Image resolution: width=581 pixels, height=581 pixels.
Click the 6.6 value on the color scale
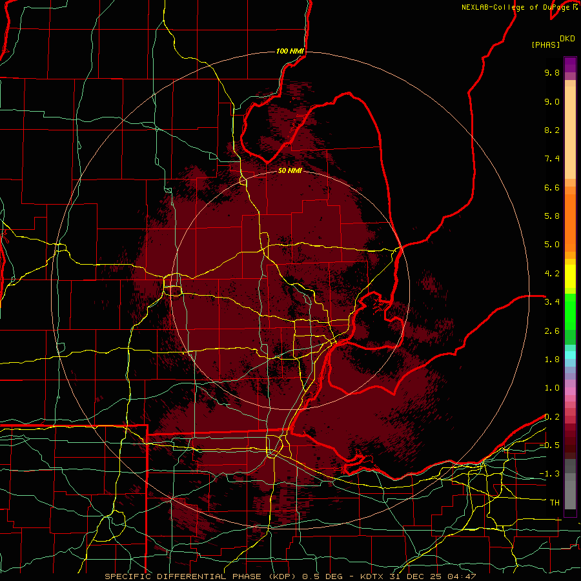click(x=552, y=187)
